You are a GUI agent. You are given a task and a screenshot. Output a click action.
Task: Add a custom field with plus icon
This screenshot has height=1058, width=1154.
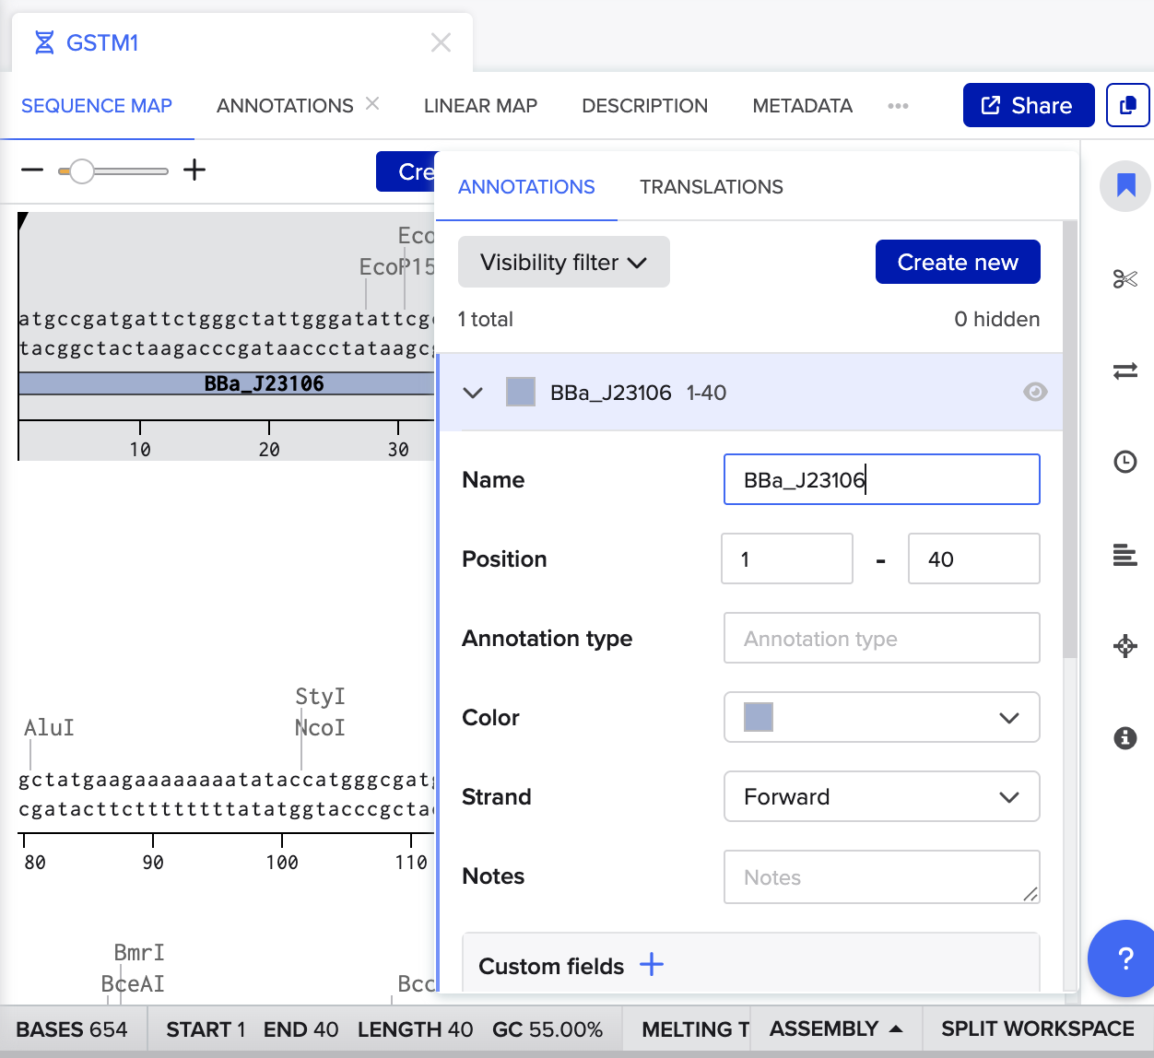(652, 965)
